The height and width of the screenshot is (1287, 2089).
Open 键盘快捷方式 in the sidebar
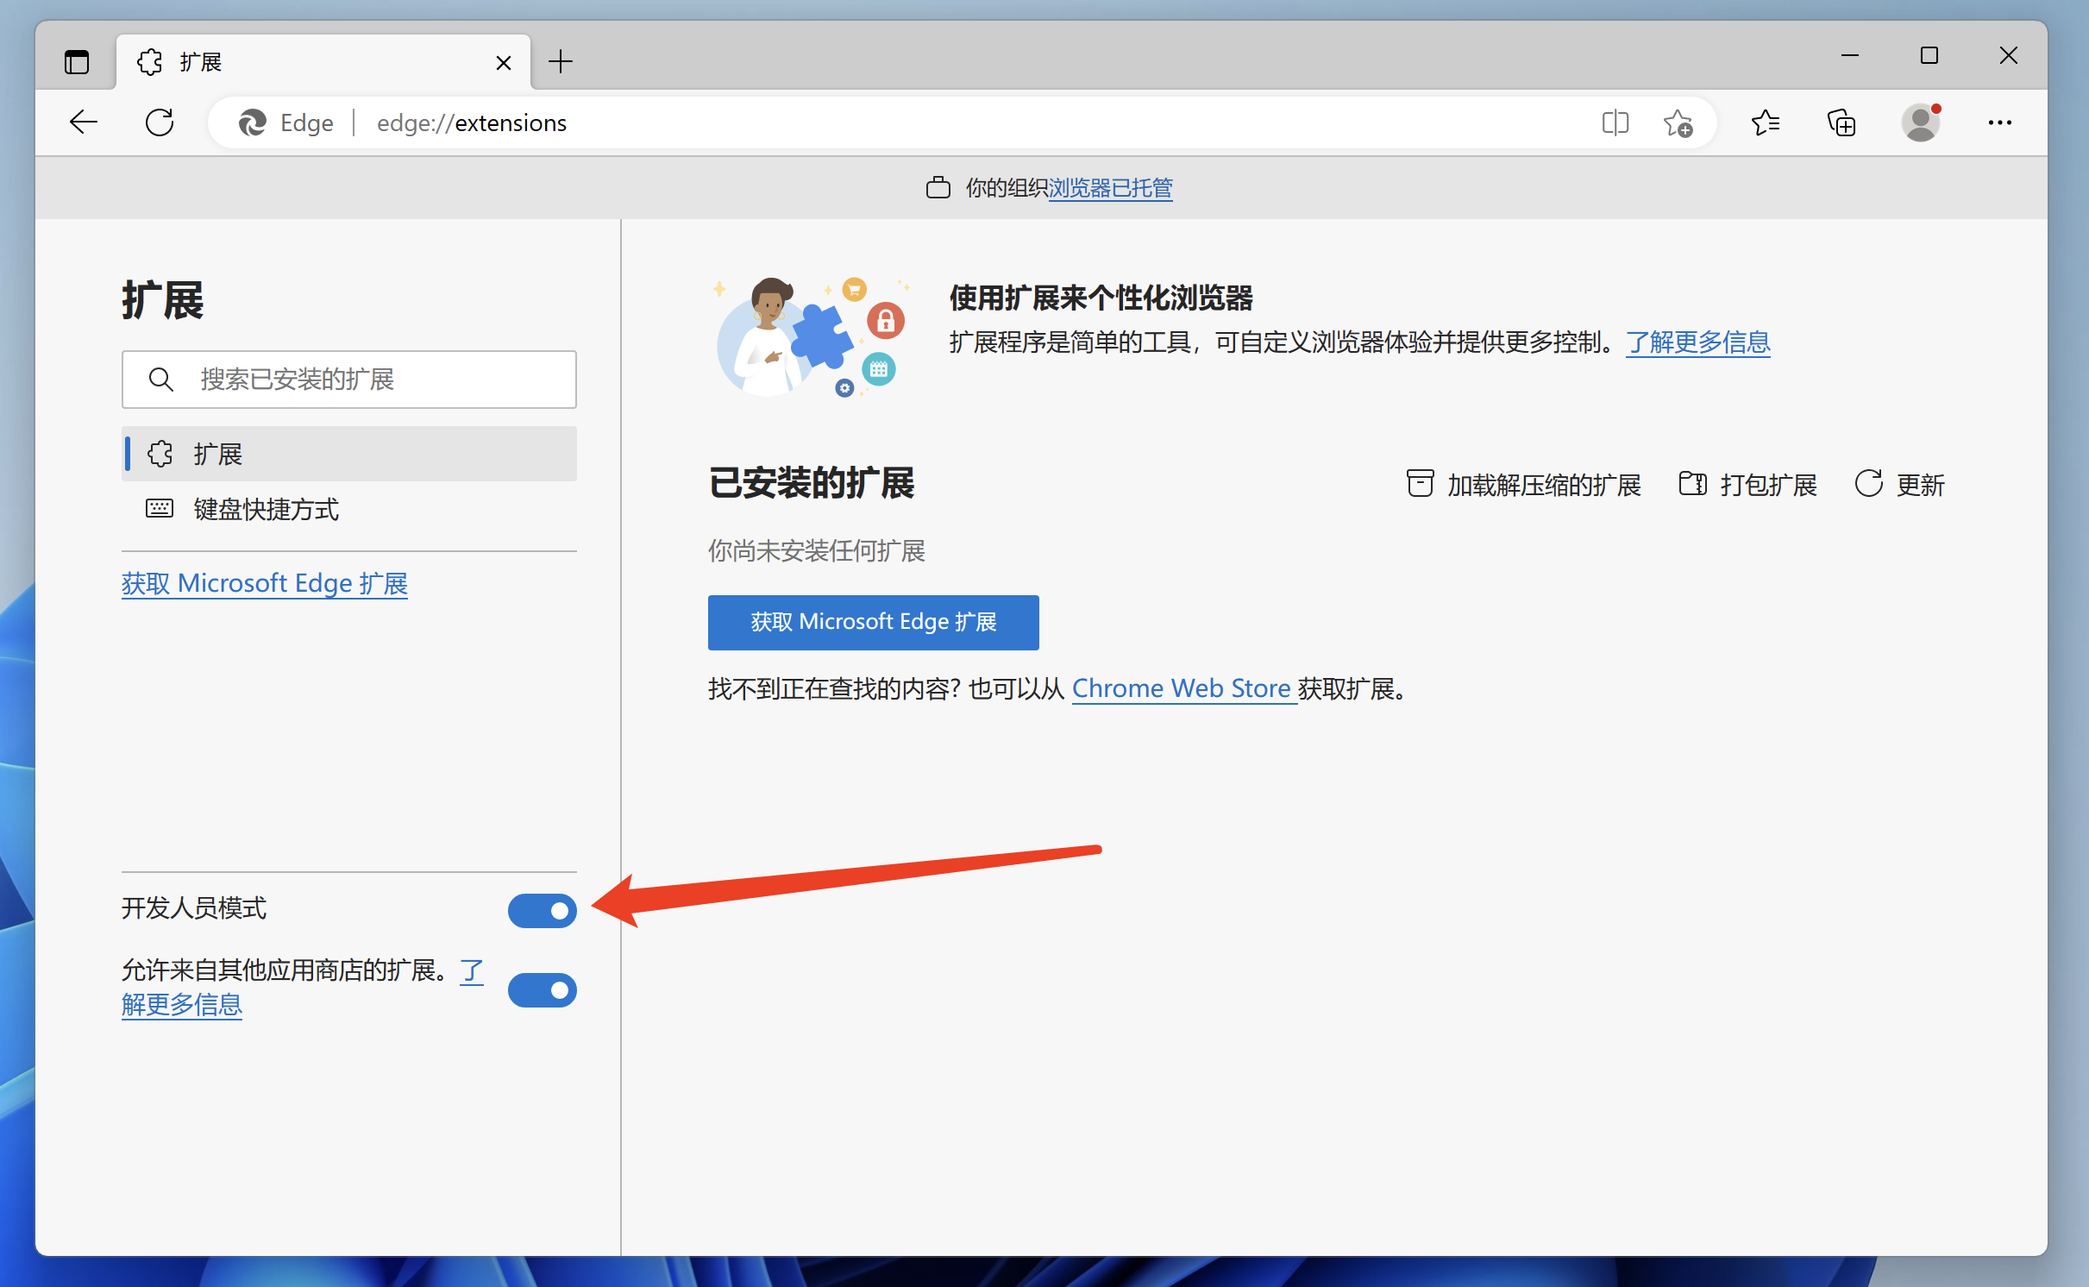(x=266, y=509)
